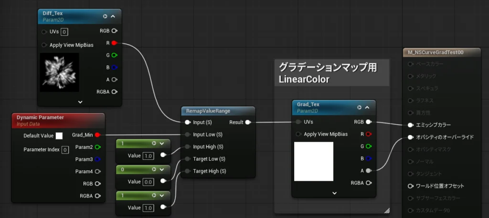
Task: Click the ワールド位置オフセット input pin
Action: 410,186
